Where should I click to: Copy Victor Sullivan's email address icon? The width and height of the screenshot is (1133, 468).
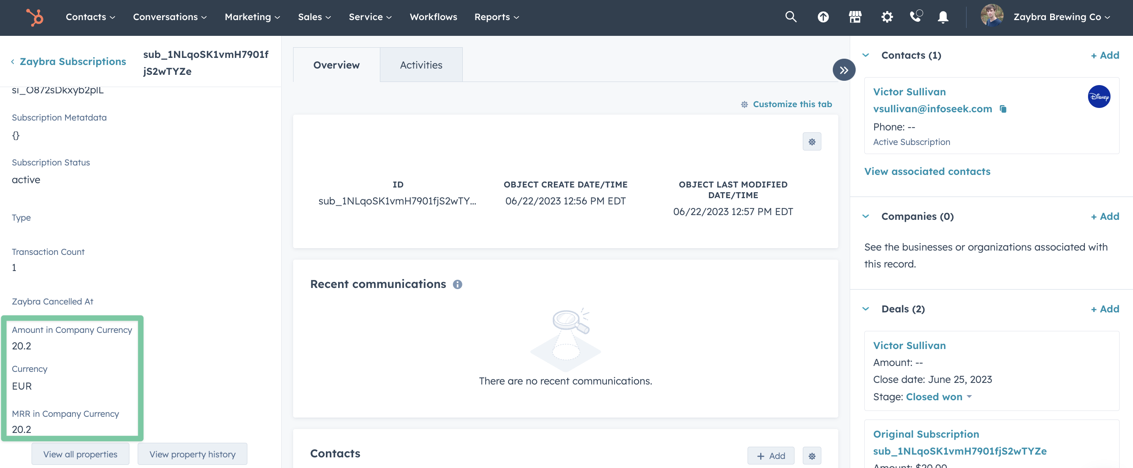point(1003,109)
